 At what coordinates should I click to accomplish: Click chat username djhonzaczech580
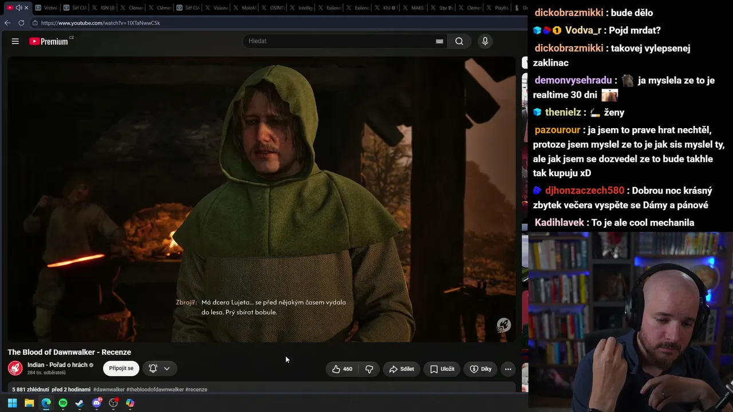585,191
